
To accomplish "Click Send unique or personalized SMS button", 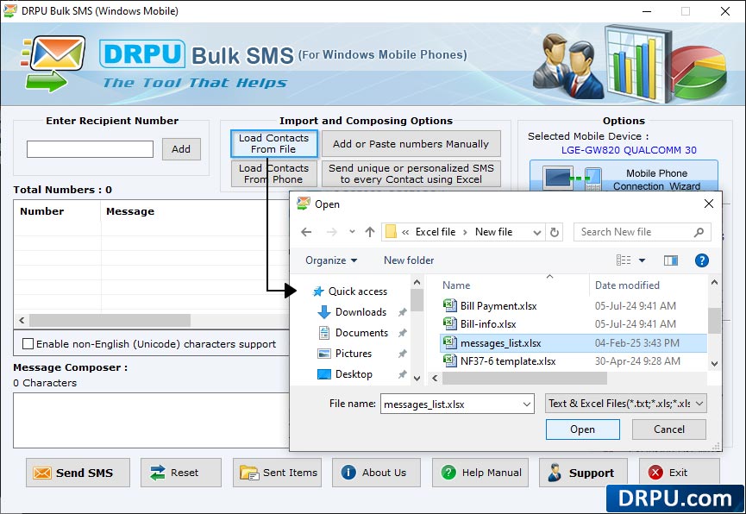I will point(411,173).
